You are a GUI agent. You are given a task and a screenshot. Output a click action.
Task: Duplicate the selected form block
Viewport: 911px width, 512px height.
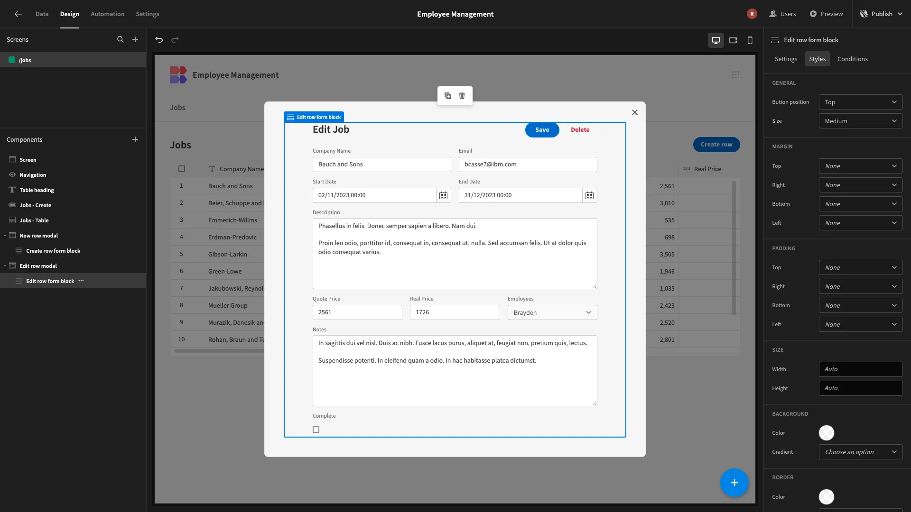[448, 96]
